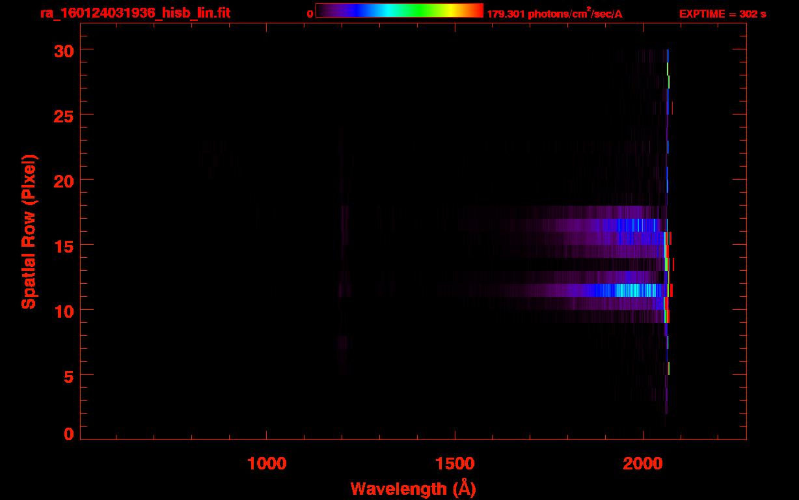This screenshot has height=500, width=799.
Task: Click the rainbow color scale bar
Action: click(399, 11)
